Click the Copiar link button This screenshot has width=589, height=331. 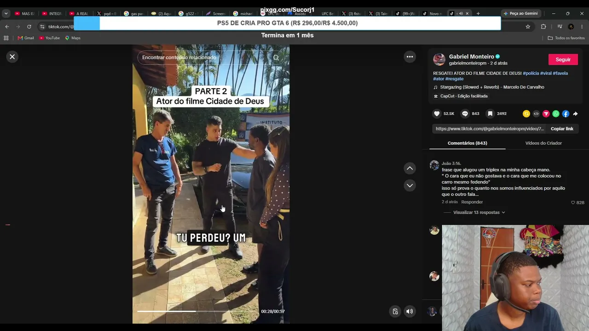point(562,129)
